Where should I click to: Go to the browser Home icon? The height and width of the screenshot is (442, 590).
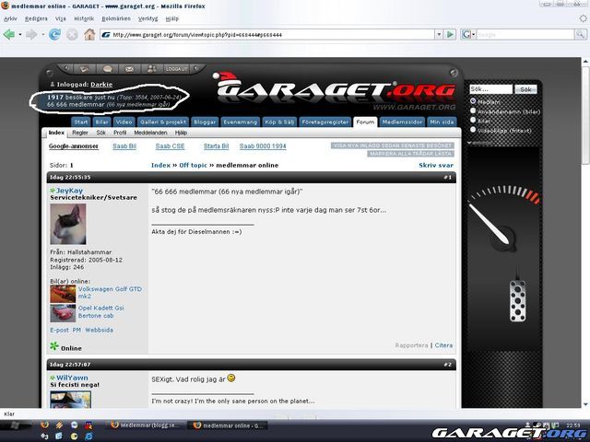pyautogui.click(x=89, y=35)
